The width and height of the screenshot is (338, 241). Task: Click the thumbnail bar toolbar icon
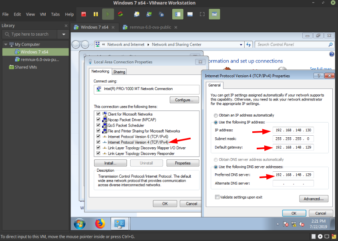[190, 14]
